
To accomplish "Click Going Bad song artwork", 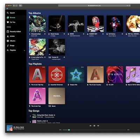I will click(34, 116).
